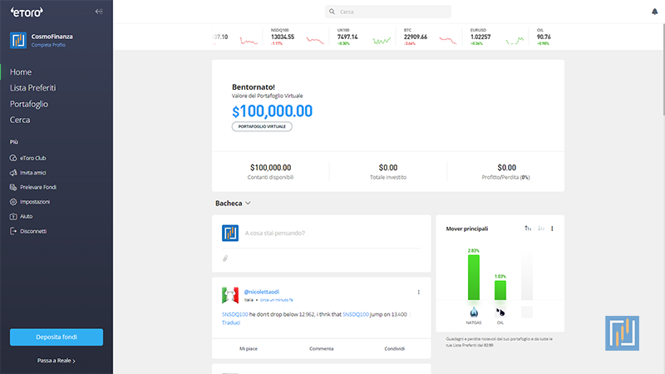This screenshot has width=665, height=374.
Task: Click CosmoFinanza username
Action: coord(52,37)
